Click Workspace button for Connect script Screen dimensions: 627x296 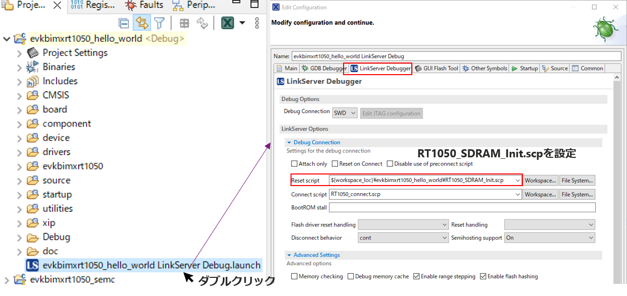pyautogui.click(x=541, y=194)
